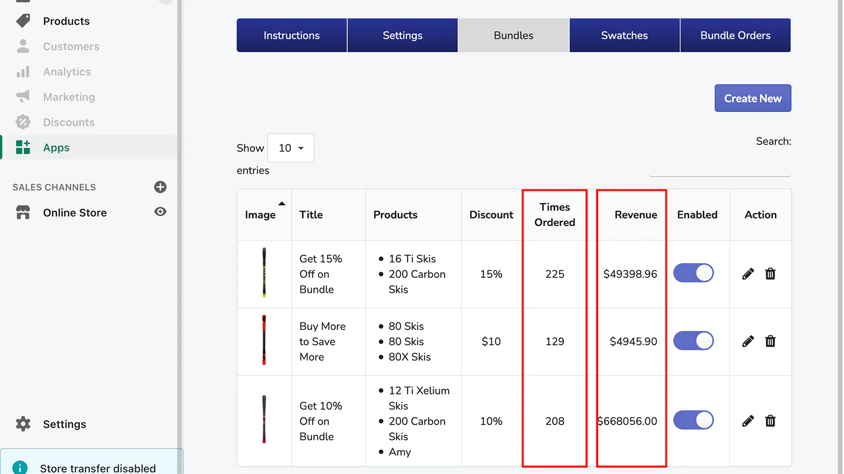Edit the 'Get 15% Off on Bundle' bundle

point(747,273)
